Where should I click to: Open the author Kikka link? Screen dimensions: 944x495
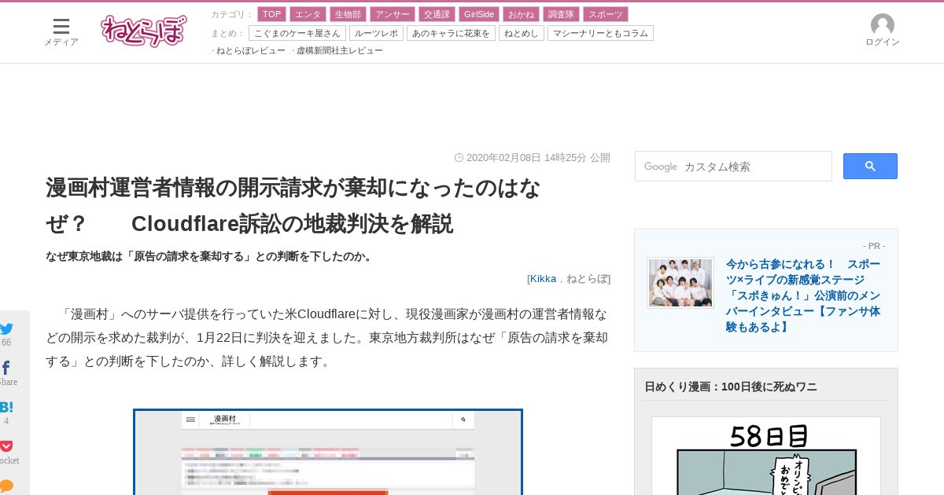(x=543, y=278)
